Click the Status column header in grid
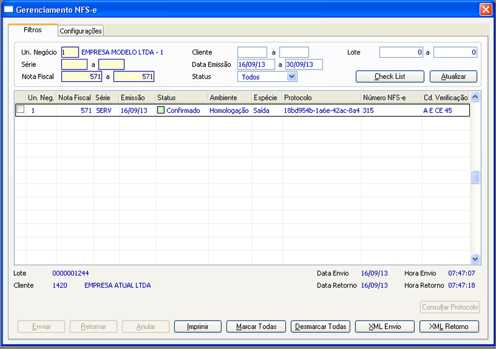The image size is (496, 349). click(x=182, y=98)
